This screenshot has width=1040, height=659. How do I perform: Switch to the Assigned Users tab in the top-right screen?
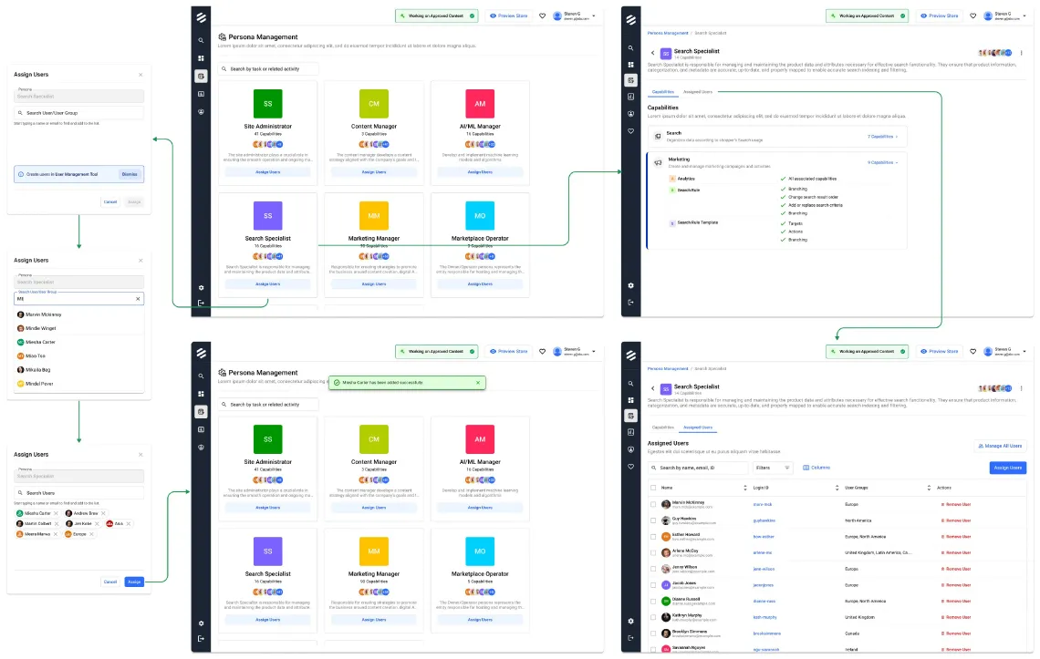tap(698, 92)
